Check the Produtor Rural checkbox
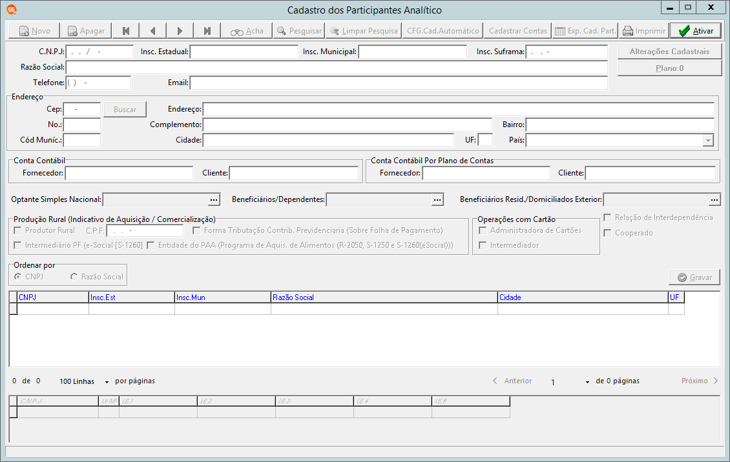The image size is (730, 462). [x=18, y=230]
